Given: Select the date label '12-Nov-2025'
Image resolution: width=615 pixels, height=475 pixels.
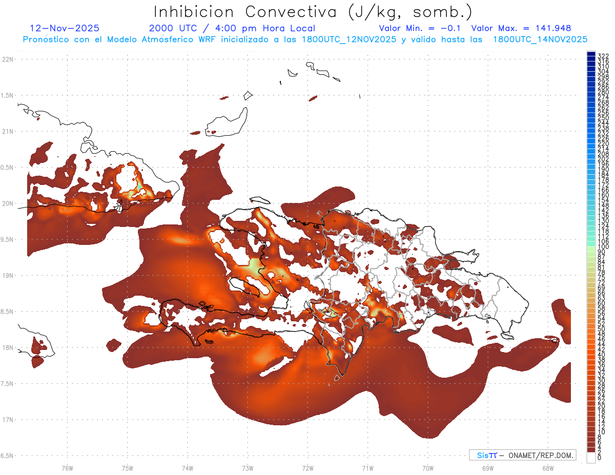Looking at the screenshot, I should click(65, 28).
